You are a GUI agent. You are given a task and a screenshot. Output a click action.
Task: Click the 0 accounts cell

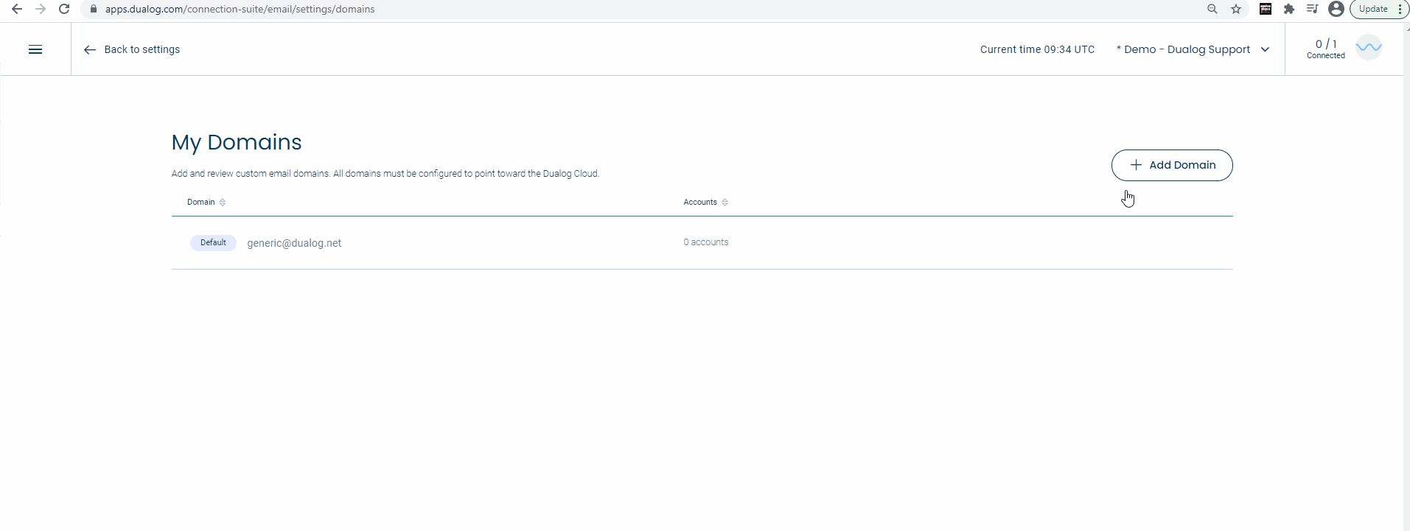[705, 242]
